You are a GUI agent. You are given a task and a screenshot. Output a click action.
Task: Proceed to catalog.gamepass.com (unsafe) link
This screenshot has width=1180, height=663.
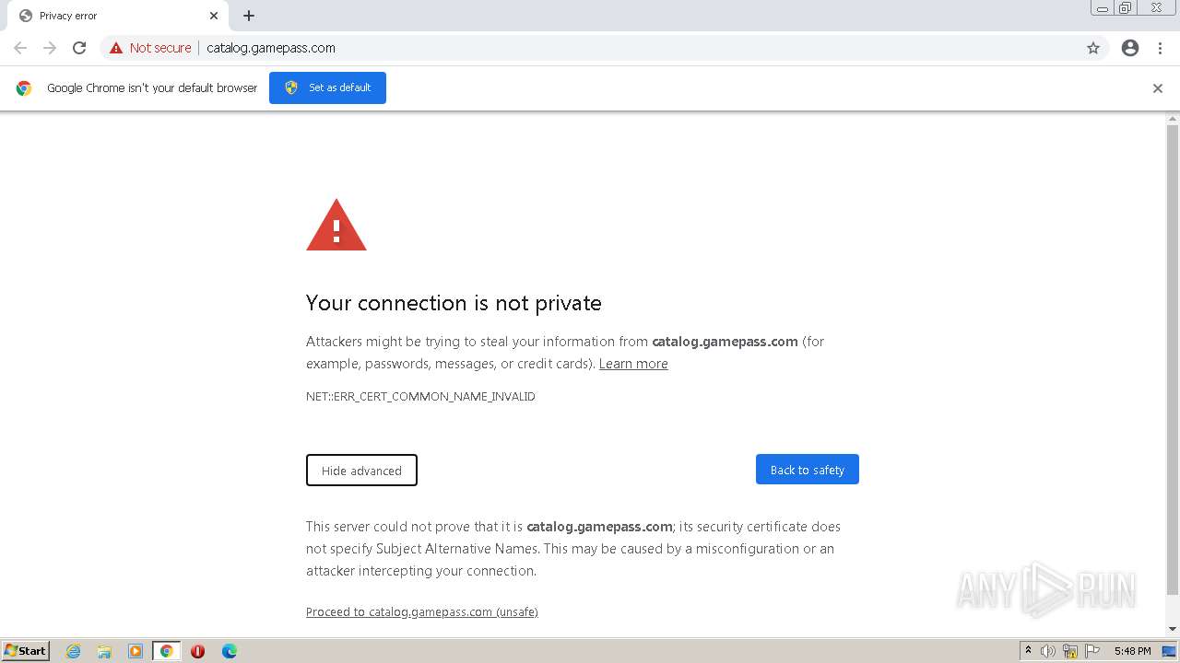click(x=422, y=612)
